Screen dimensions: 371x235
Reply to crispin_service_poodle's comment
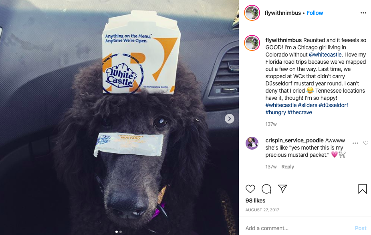(288, 167)
